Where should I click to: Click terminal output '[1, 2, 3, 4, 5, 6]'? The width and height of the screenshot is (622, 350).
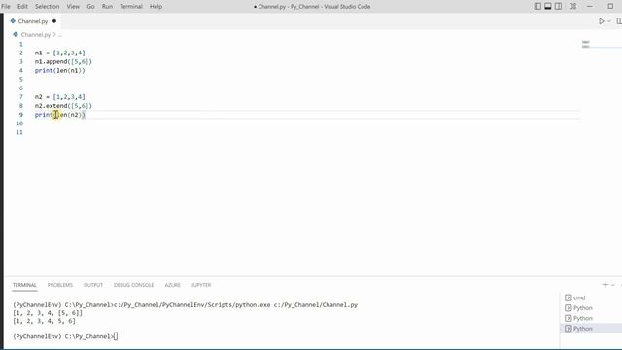point(44,321)
